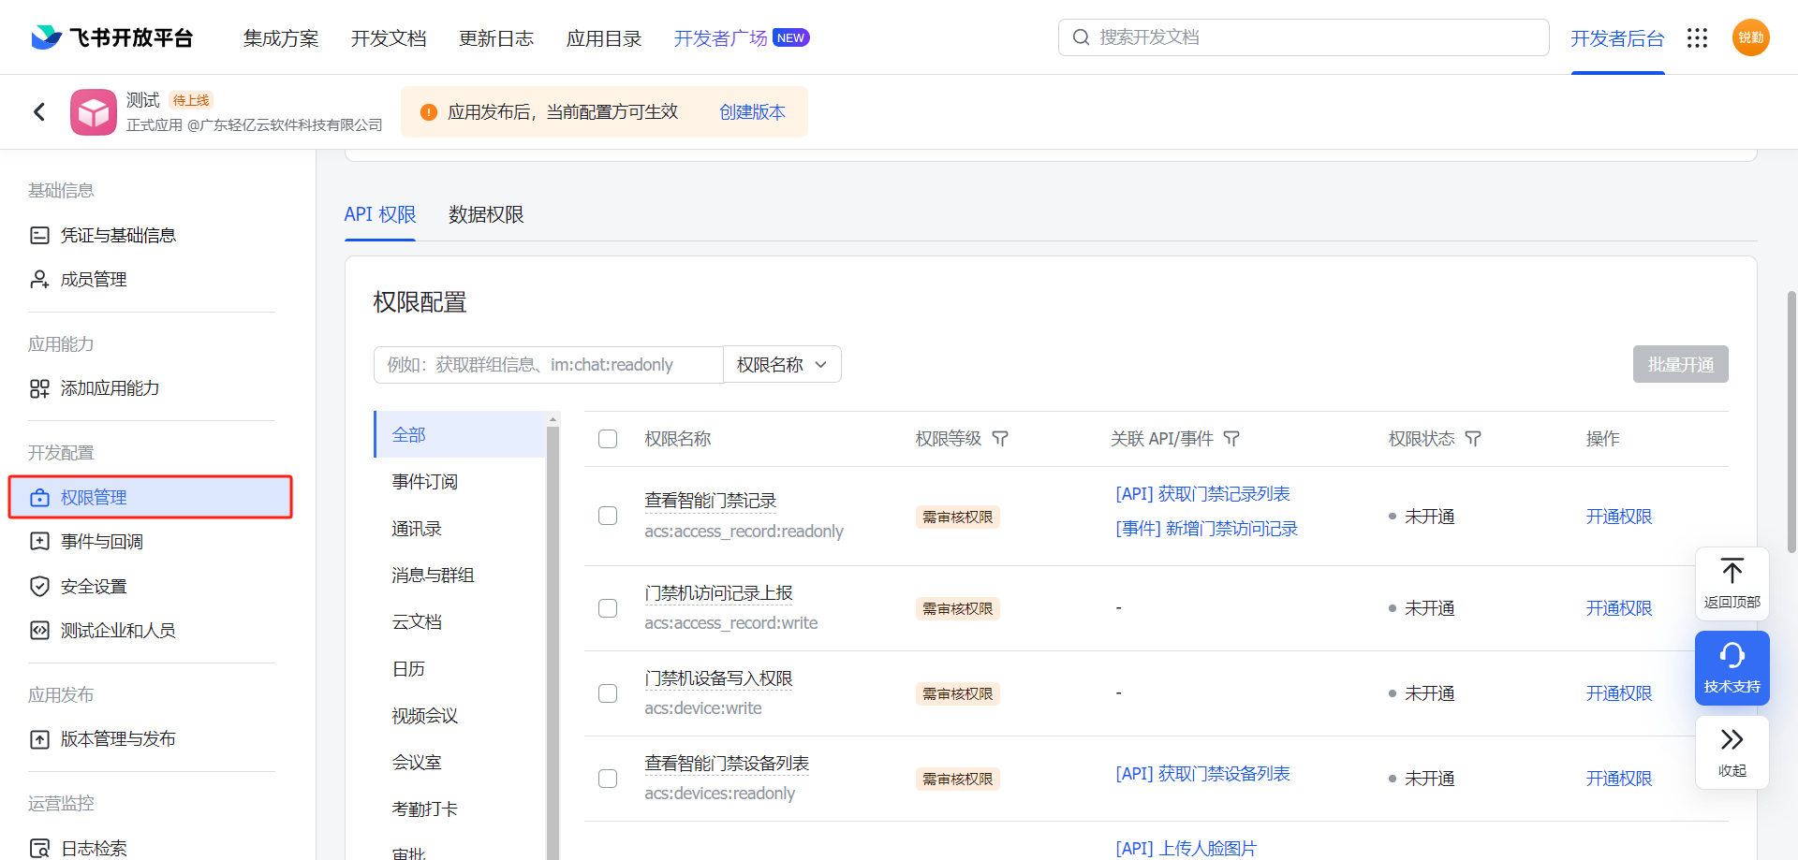This screenshot has height=860, width=1798.
Task: Open [API] 获取门禁记录列表 link
Action: pos(1202,494)
